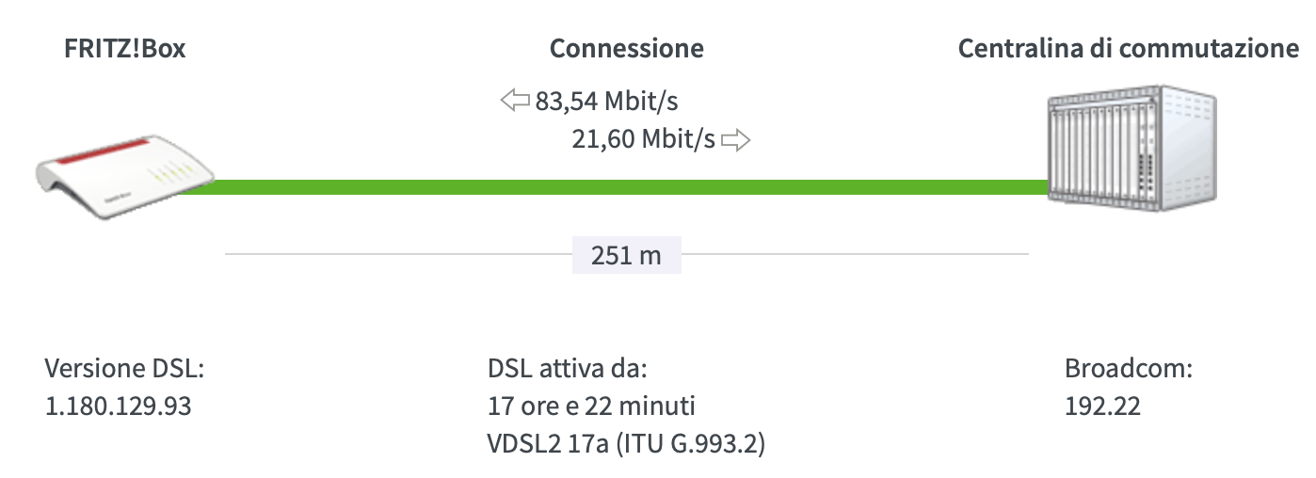
Task: Click the Centralina di commutazione heading
Action: coord(1128,49)
